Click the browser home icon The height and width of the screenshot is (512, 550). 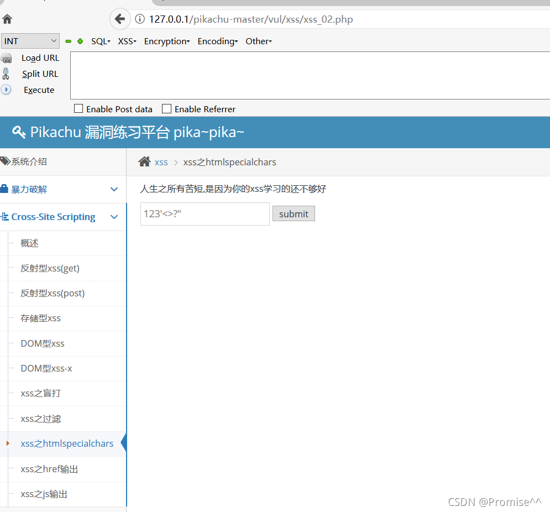7,19
